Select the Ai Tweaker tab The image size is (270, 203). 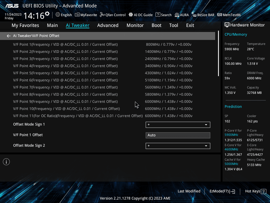point(78,25)
